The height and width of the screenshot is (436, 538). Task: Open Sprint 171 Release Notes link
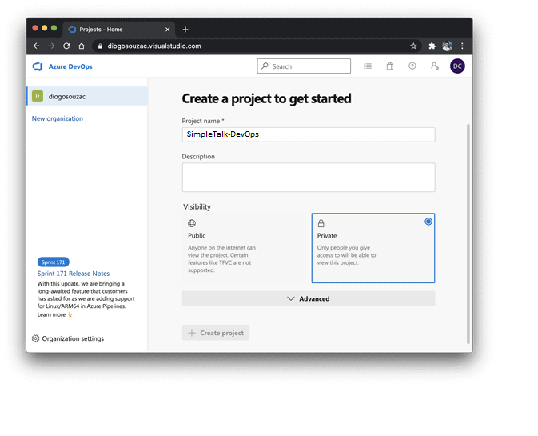(x=74, y=274)
